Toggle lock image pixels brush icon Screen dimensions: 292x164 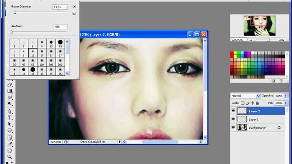pos(247,103)
